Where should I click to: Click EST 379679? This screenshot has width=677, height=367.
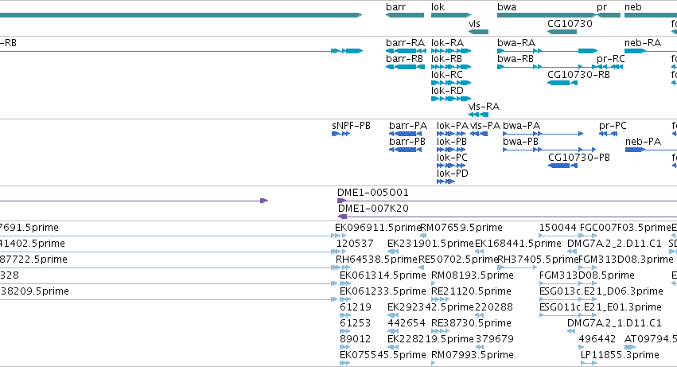479,347
